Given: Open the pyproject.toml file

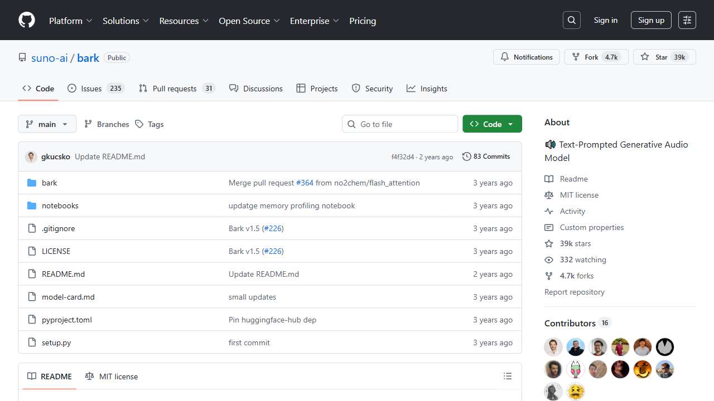Looking at the screenshot, I should coord(66,320).
